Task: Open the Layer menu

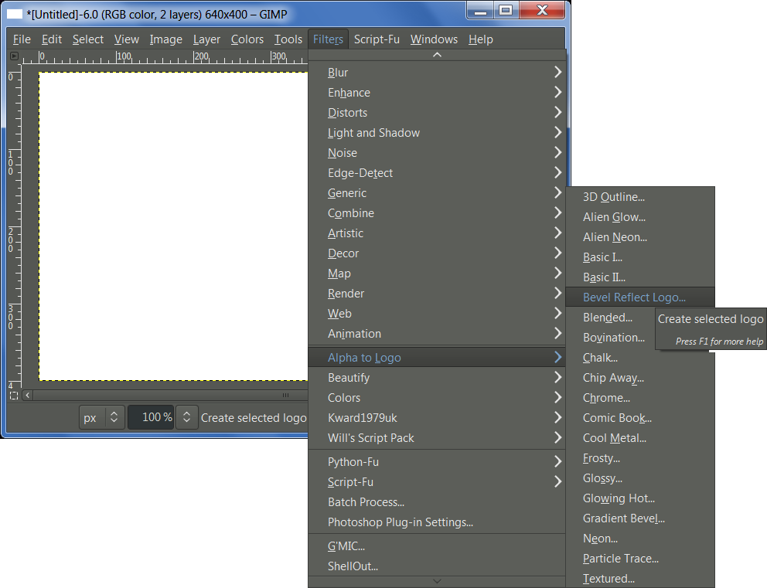Action: click(206, 39)
